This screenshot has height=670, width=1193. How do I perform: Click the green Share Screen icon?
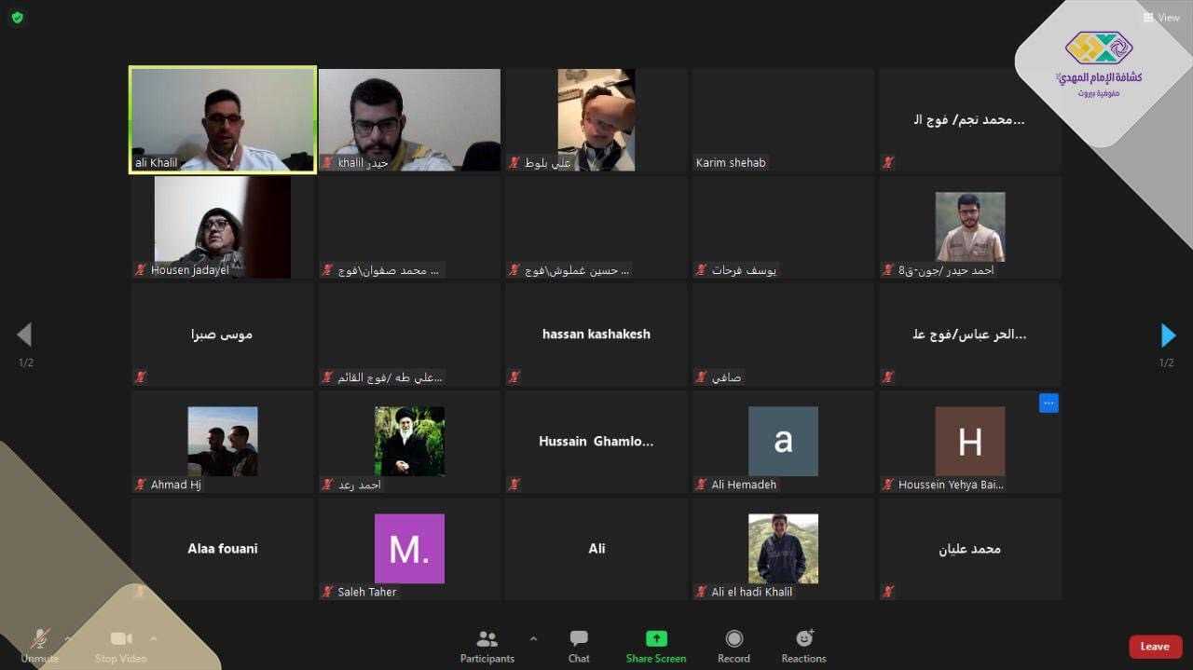click(x=656, y=639)
